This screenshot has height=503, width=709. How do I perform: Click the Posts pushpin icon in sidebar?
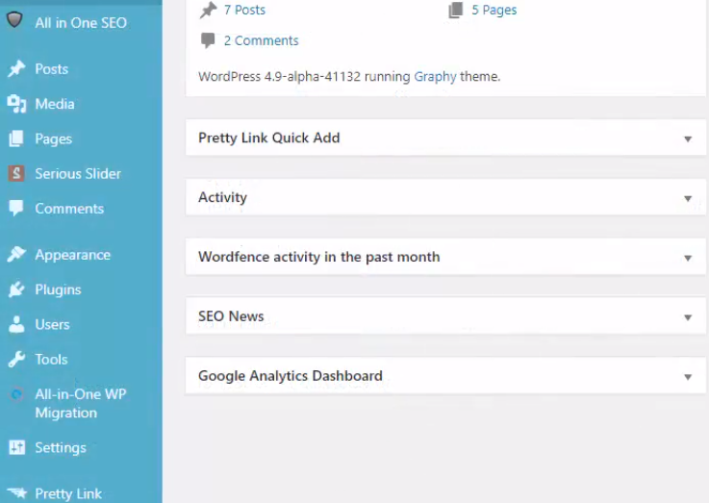[16, 68]
